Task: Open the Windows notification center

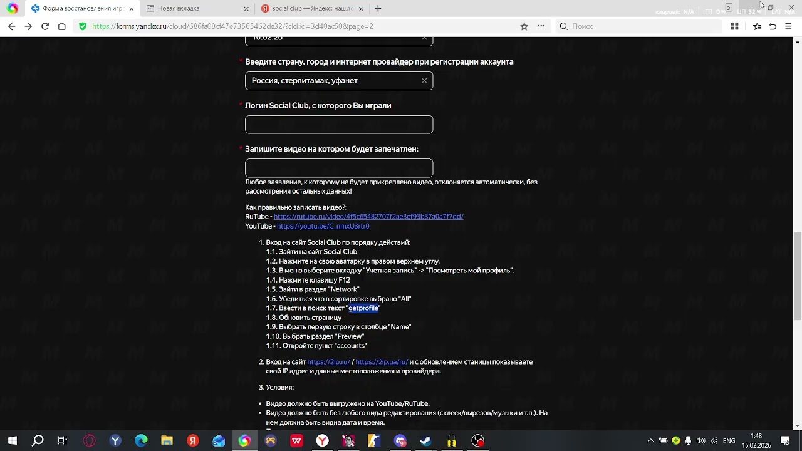Action: click(785, 441)
